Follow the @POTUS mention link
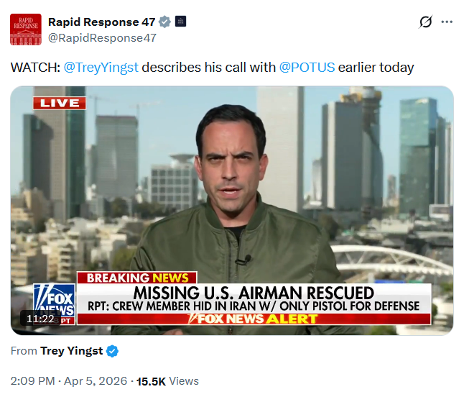 click(x=307, y=68)
